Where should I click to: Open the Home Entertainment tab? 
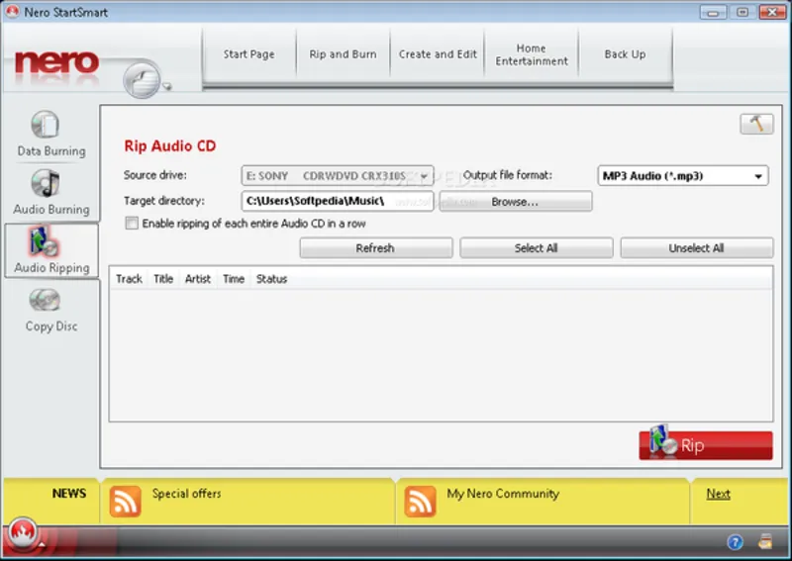click(532, 54)
